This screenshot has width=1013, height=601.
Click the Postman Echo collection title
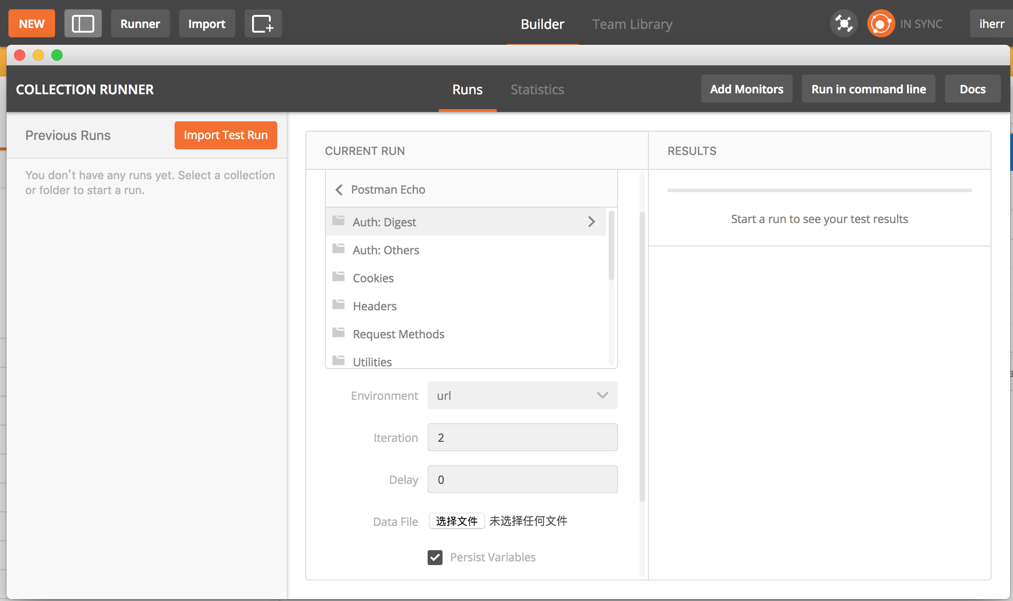[x=388, y=189]
